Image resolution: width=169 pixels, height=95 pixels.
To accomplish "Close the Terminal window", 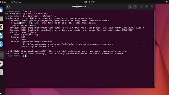I will point(152,7).
